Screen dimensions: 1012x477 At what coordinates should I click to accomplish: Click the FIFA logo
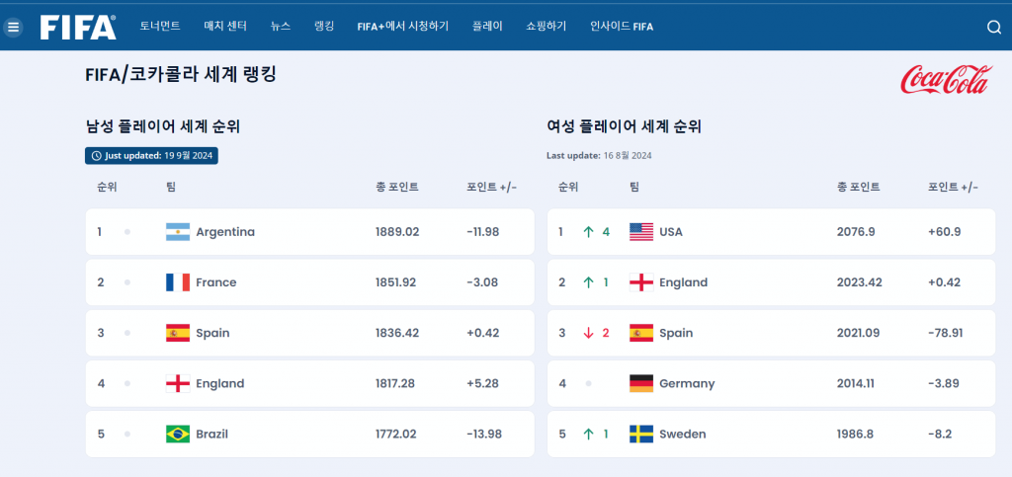78,27
